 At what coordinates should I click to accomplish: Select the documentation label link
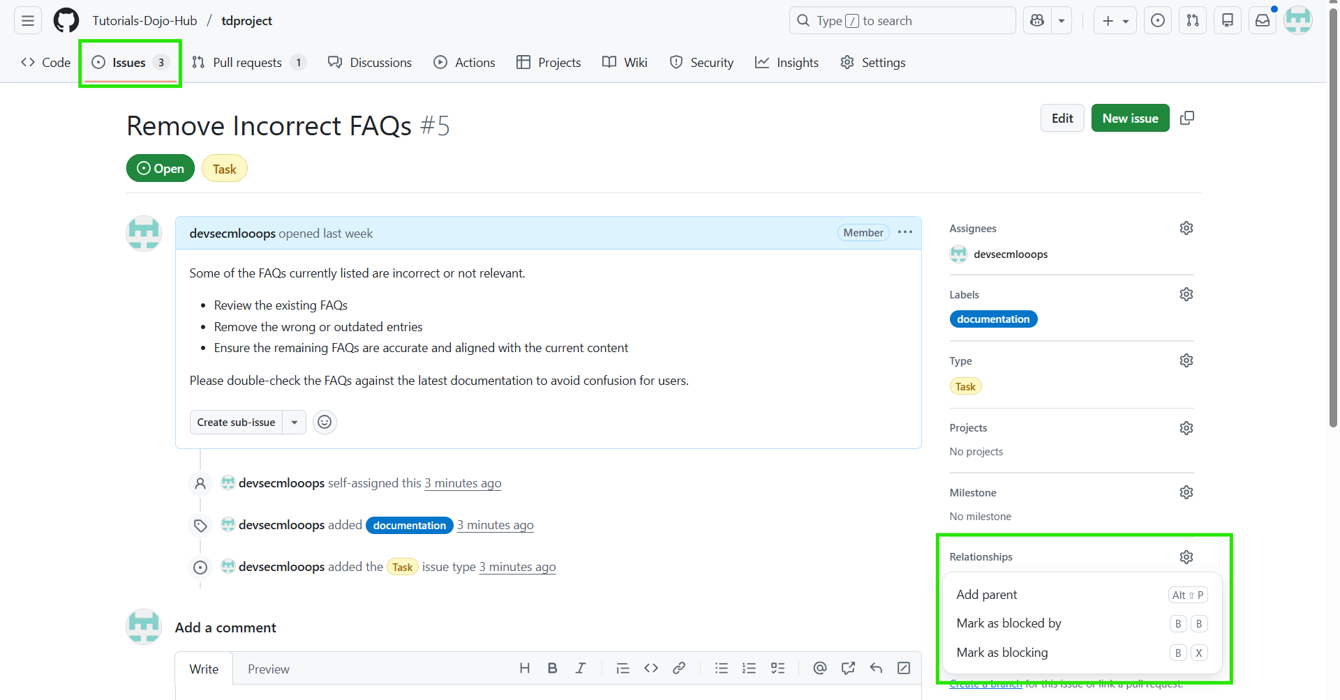(993, 319)
